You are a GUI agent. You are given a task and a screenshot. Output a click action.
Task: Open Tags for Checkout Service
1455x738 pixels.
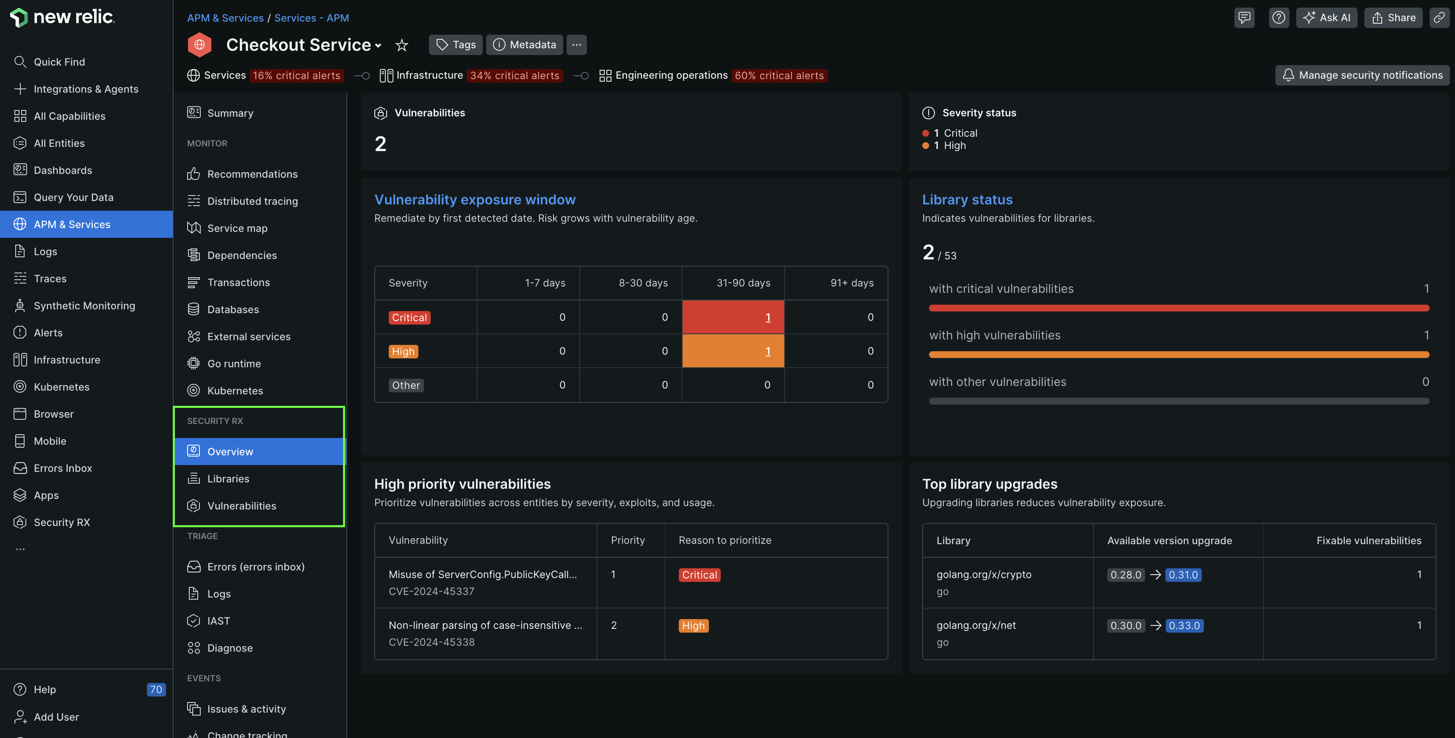tap(455, 44)
